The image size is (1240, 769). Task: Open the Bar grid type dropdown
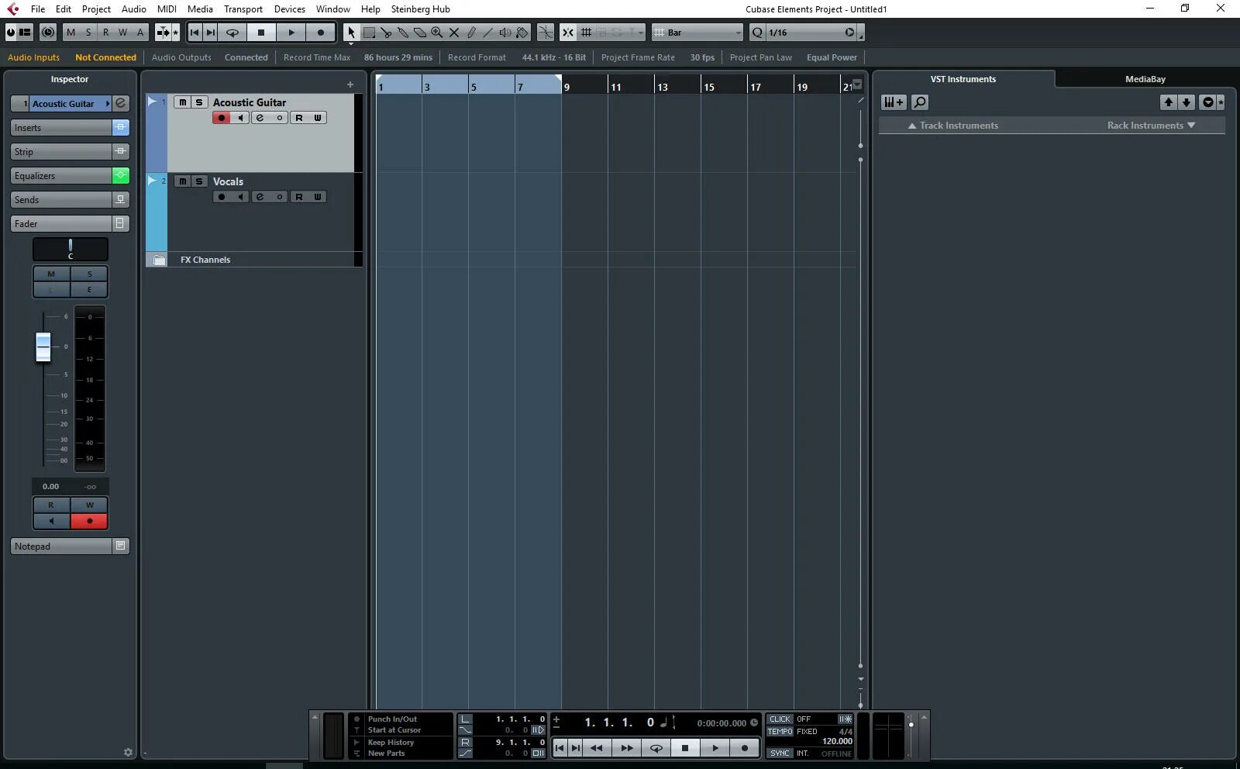pyautogui.click(x=698, y=33)
